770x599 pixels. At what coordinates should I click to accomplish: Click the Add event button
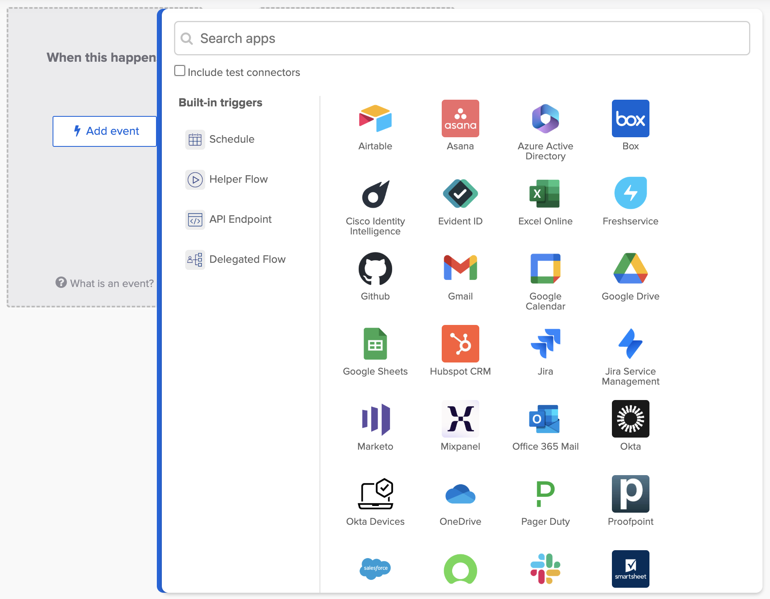click(104, 131)
